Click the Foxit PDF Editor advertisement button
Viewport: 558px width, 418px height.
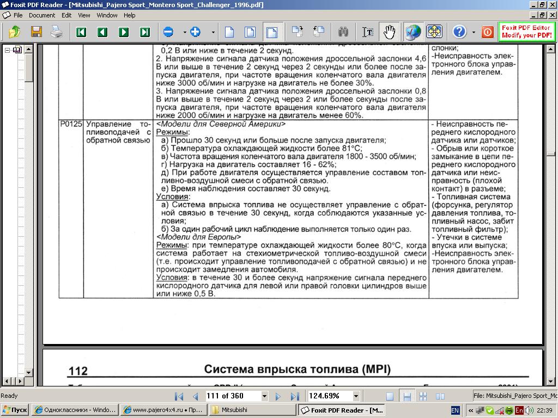pos(526,32)
